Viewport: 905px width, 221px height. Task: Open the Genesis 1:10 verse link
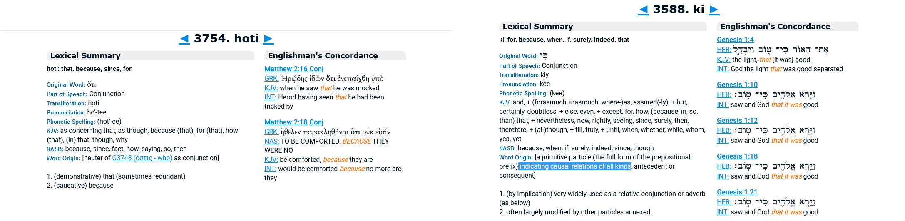coord(737,85)
